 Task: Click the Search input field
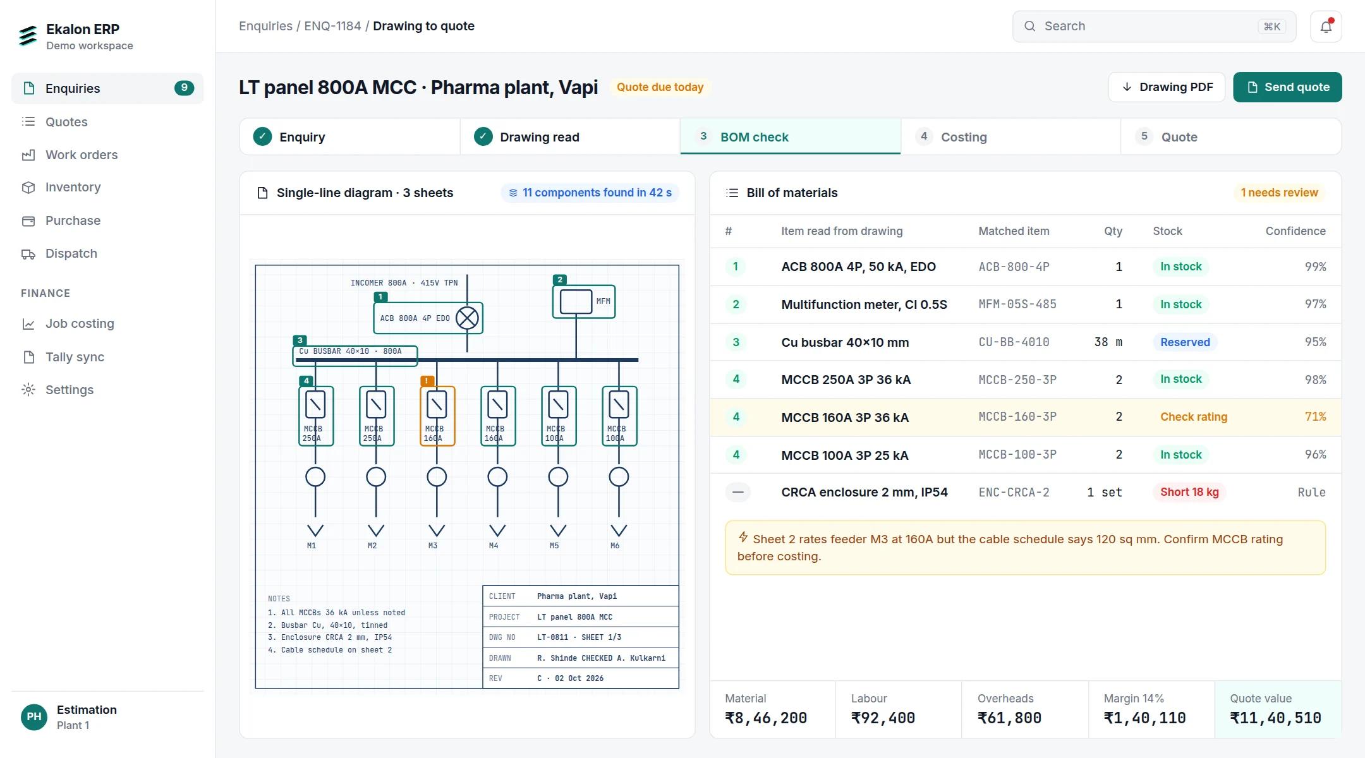point(1154,27)
